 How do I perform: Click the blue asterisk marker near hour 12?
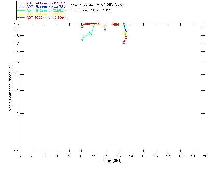click(x=105, y=29)
